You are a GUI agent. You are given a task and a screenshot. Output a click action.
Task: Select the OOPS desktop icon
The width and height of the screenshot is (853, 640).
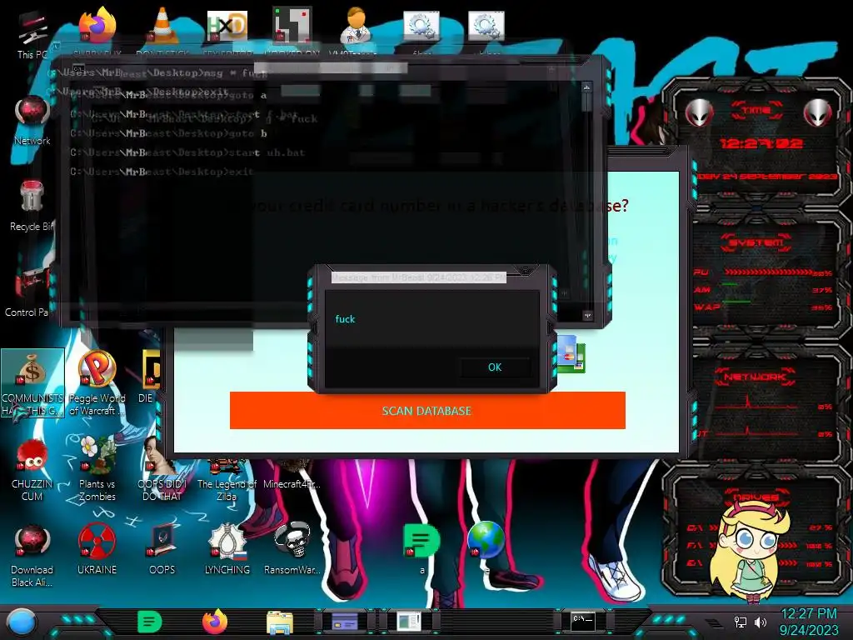162,550
